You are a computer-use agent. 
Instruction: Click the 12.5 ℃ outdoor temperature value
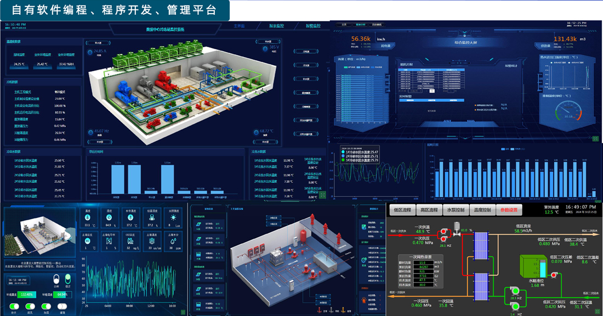[551, 212]
